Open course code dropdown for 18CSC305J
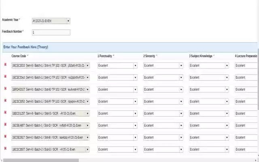 (50, 102)
